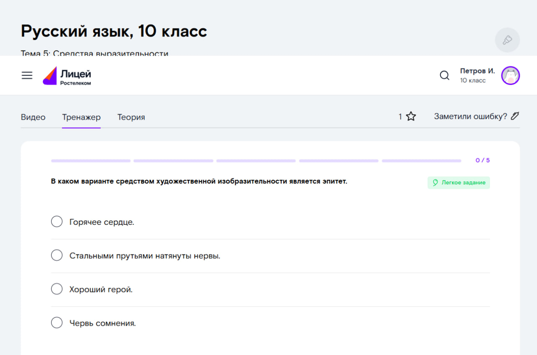Open the user profile avatar
Image resolution: width=537 pixels, height=355 pixels.
(x=511, y=76)
